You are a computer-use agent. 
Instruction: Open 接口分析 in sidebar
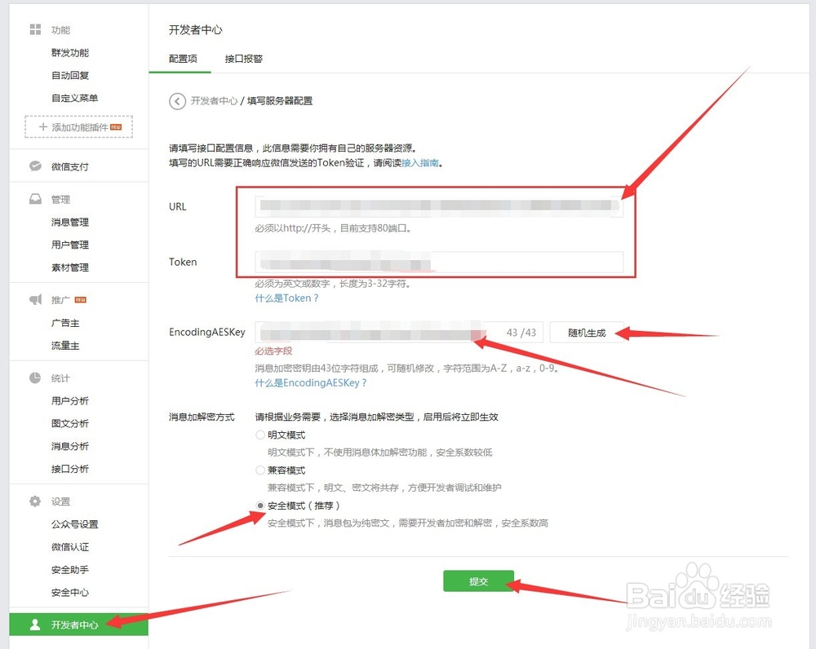coord(70,469)
